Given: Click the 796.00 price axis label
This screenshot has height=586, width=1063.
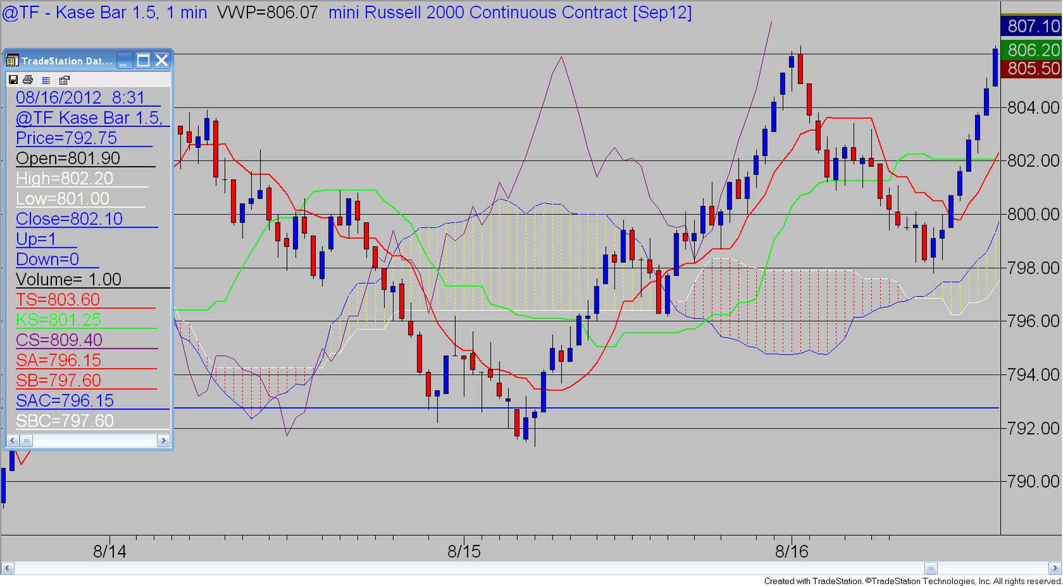Looking at the screenshot, I should click(x=1034, y=321).
